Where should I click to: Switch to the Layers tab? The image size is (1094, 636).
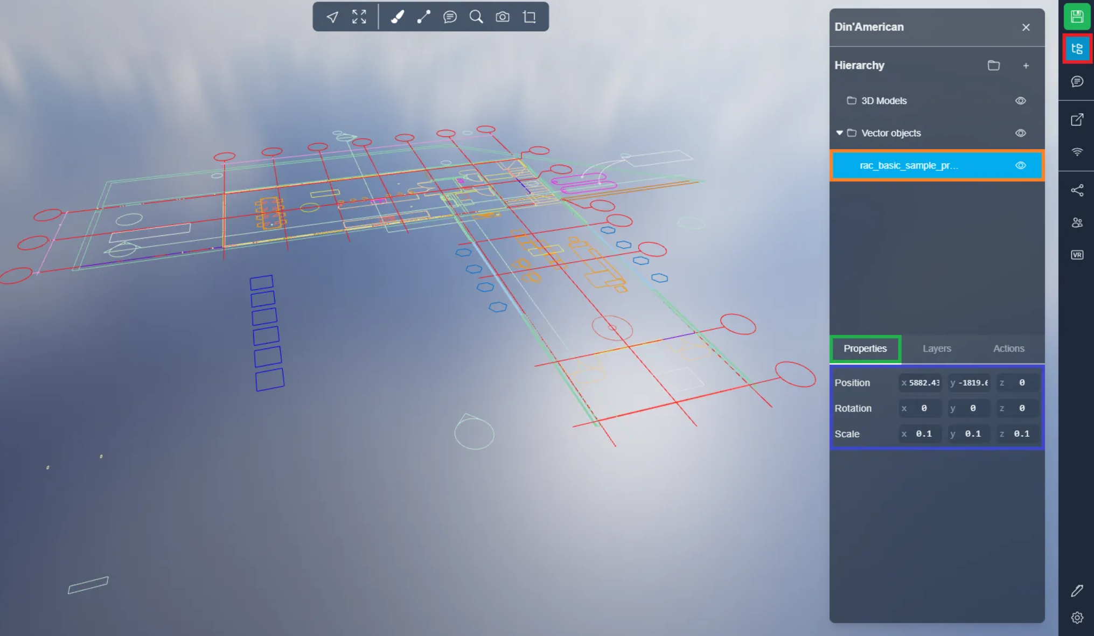937,348
